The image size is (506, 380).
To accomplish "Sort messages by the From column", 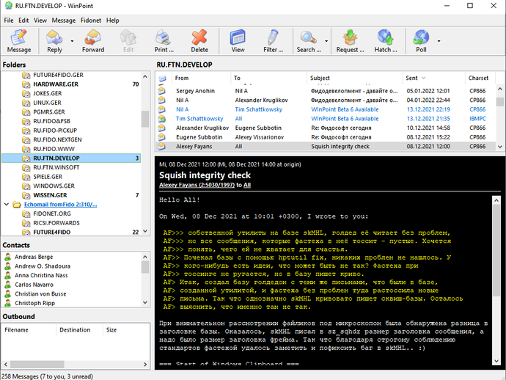I will pos(202,78).
